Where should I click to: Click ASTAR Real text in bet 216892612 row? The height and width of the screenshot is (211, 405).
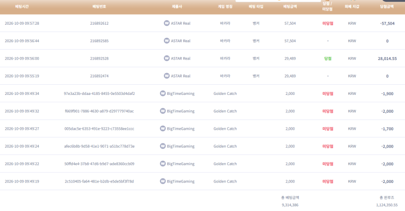pos(180,23)
